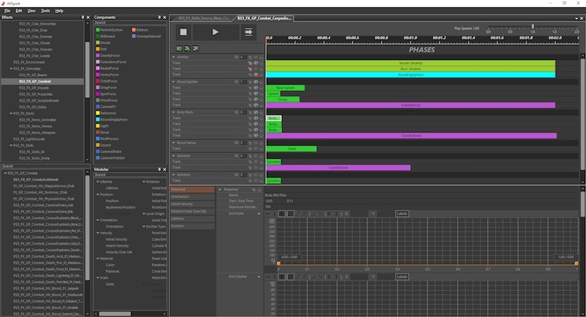586x317 pixels.
Task: Collapse the Lifetime module group
Action: (x=98, y=182)
